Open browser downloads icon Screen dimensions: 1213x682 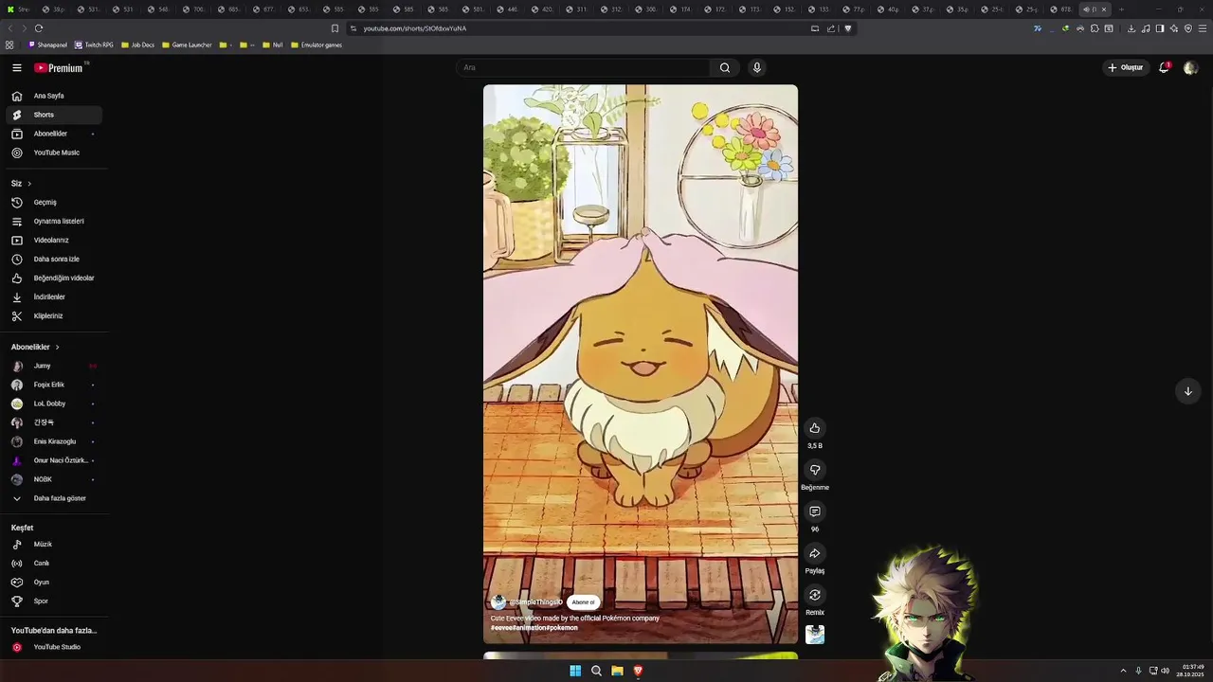tap(1131, 28)
